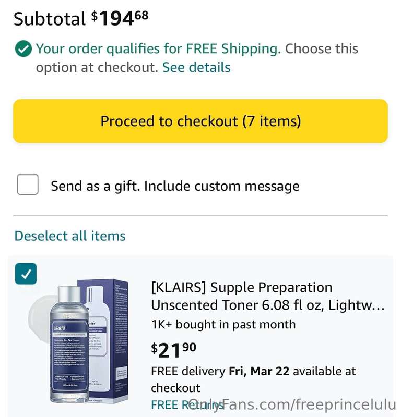Enable the Send as a gift checkbox
The height and width of the screenshot is (417, 401).
28,185
